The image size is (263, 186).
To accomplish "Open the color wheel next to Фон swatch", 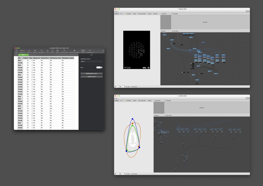I will click(x=102, y=67).
